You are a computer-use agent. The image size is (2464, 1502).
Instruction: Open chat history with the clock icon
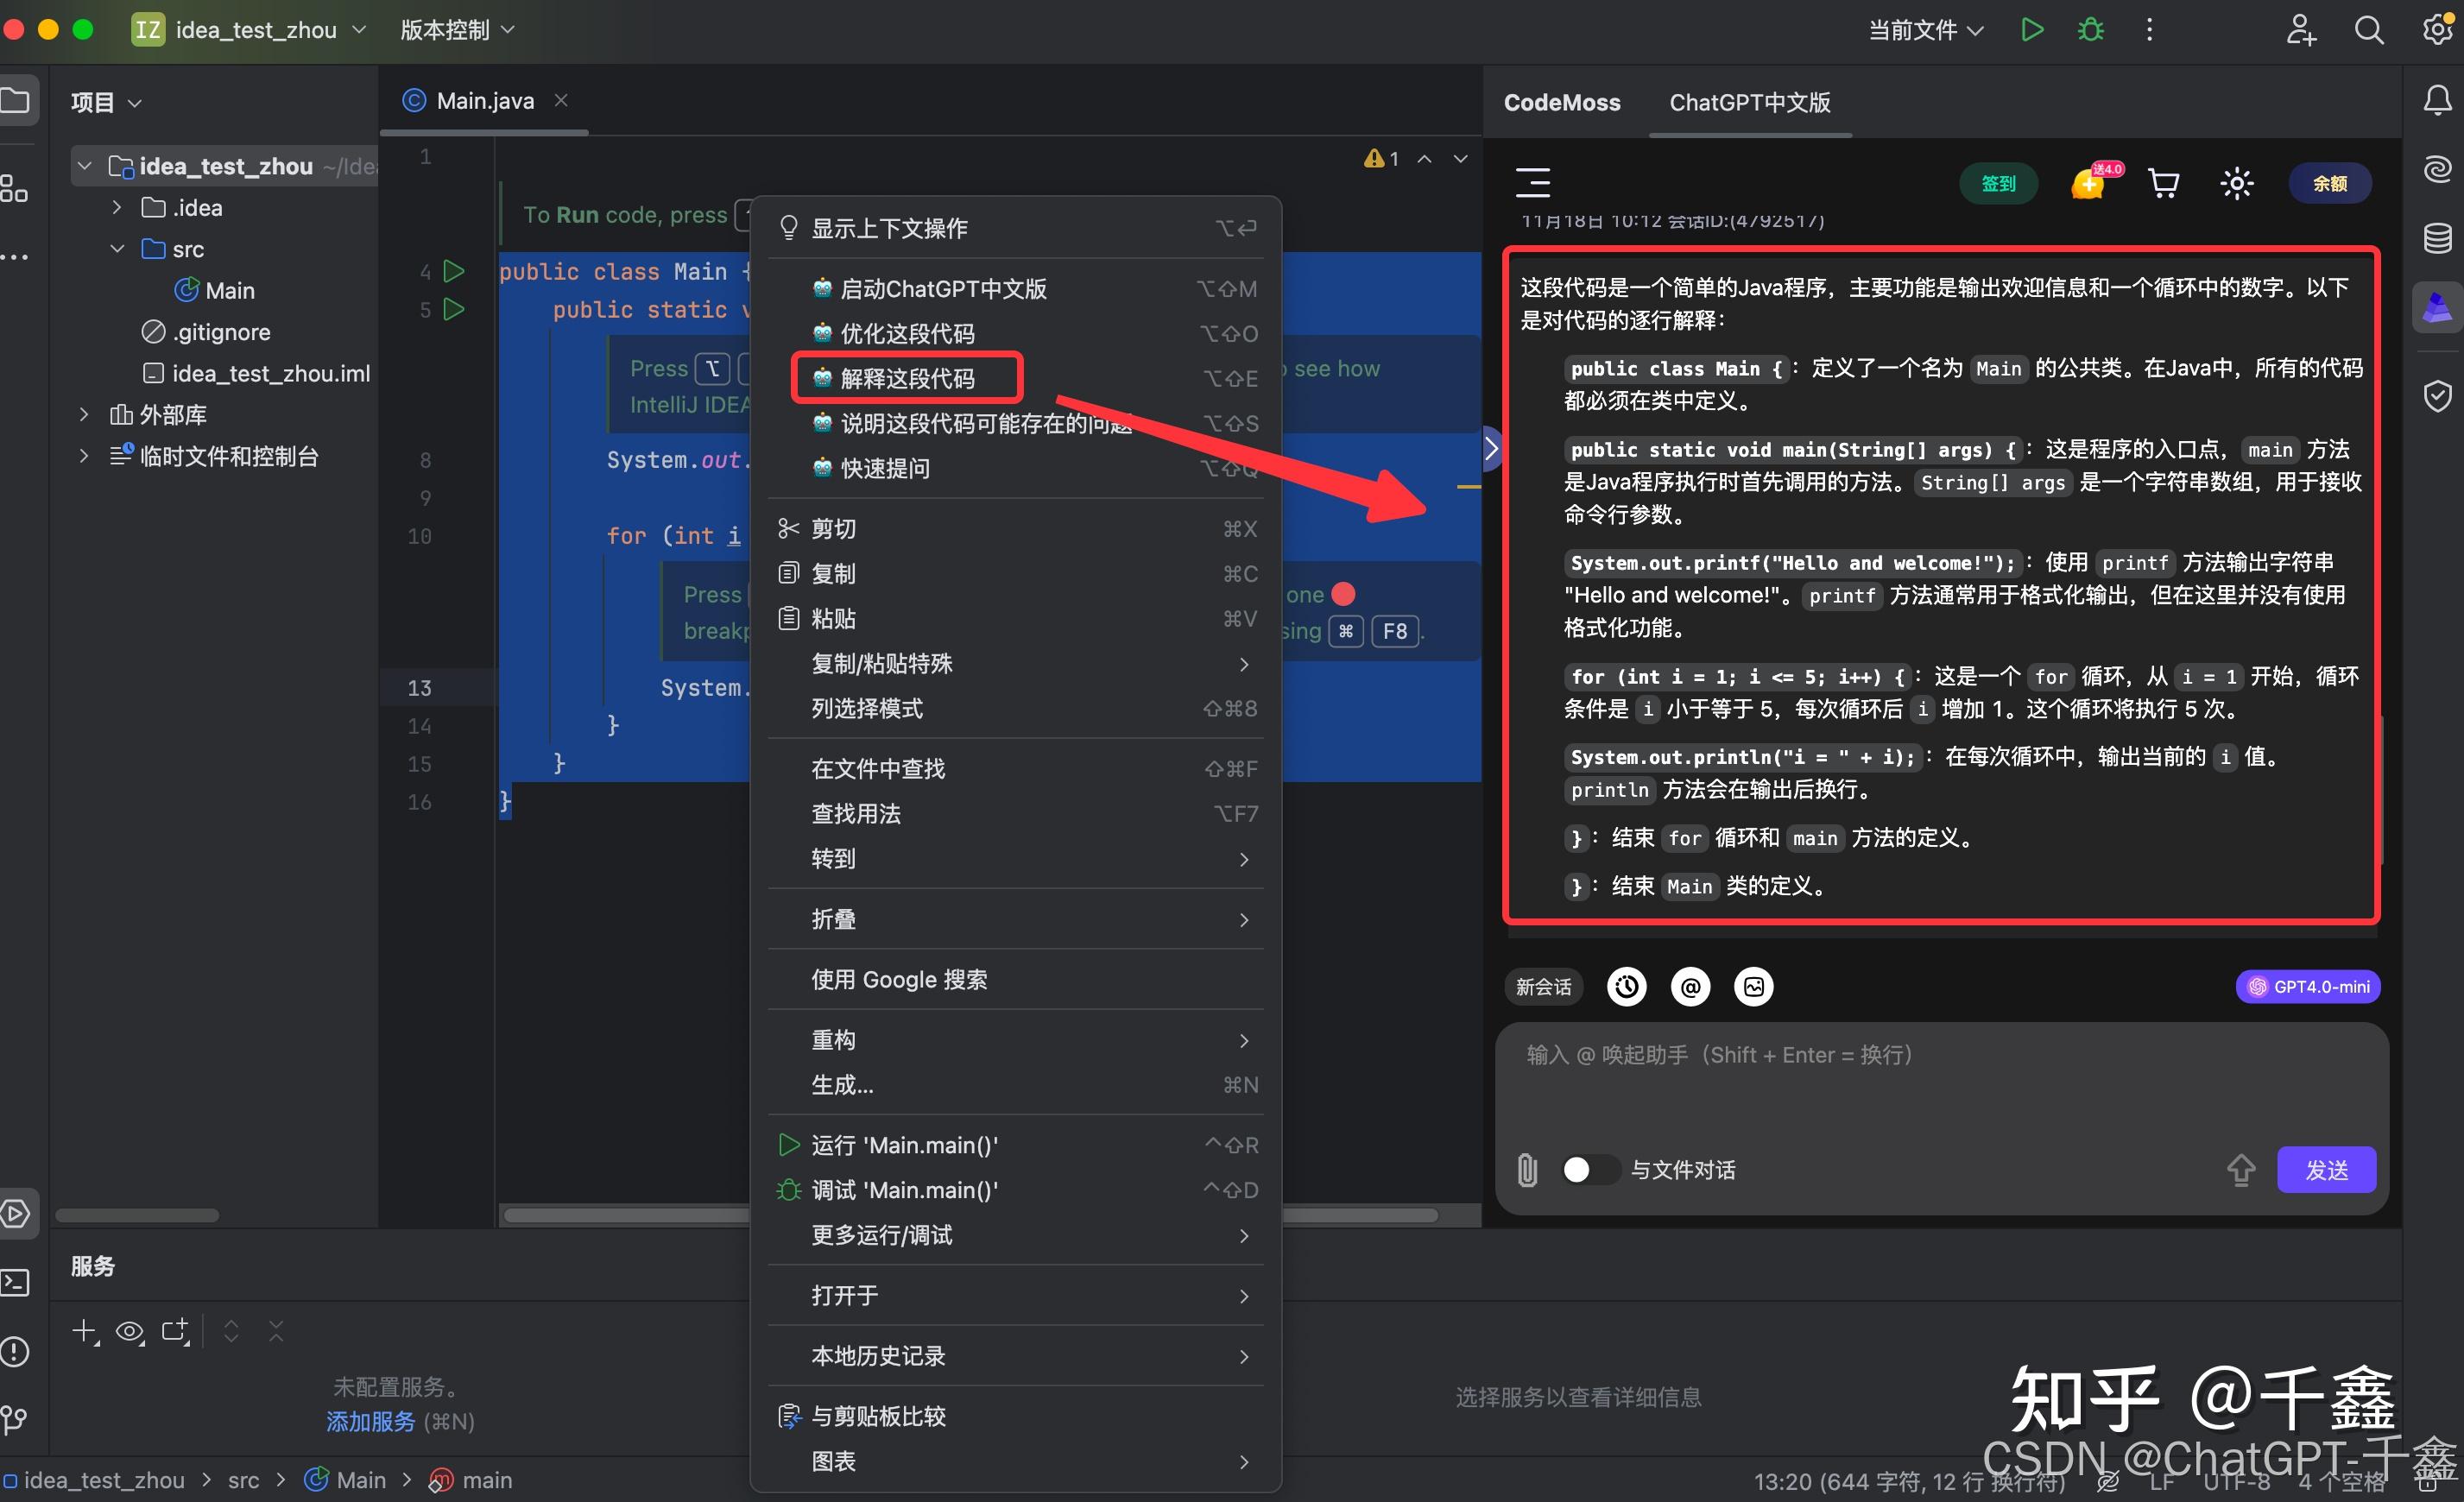coord(1626,987)
